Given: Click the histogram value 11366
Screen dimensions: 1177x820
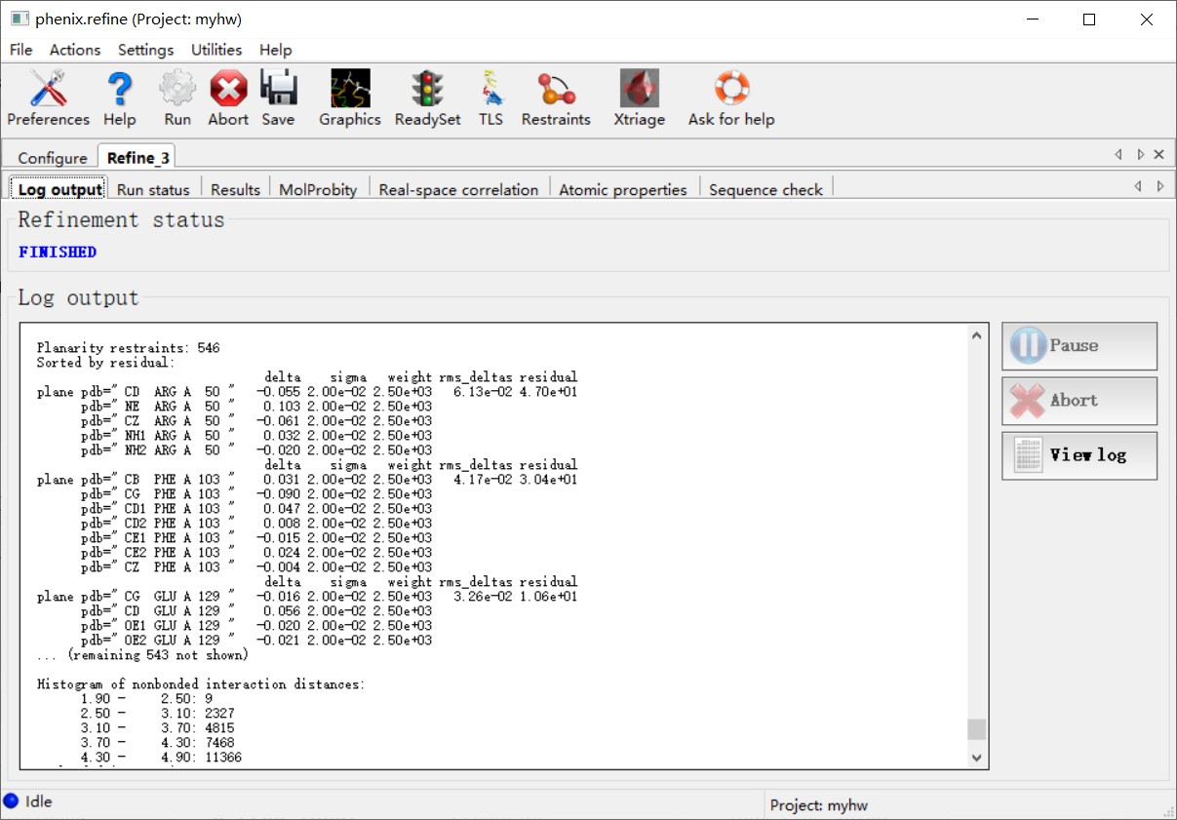Looking at the screenshot, I should click(x=224, y=757).
